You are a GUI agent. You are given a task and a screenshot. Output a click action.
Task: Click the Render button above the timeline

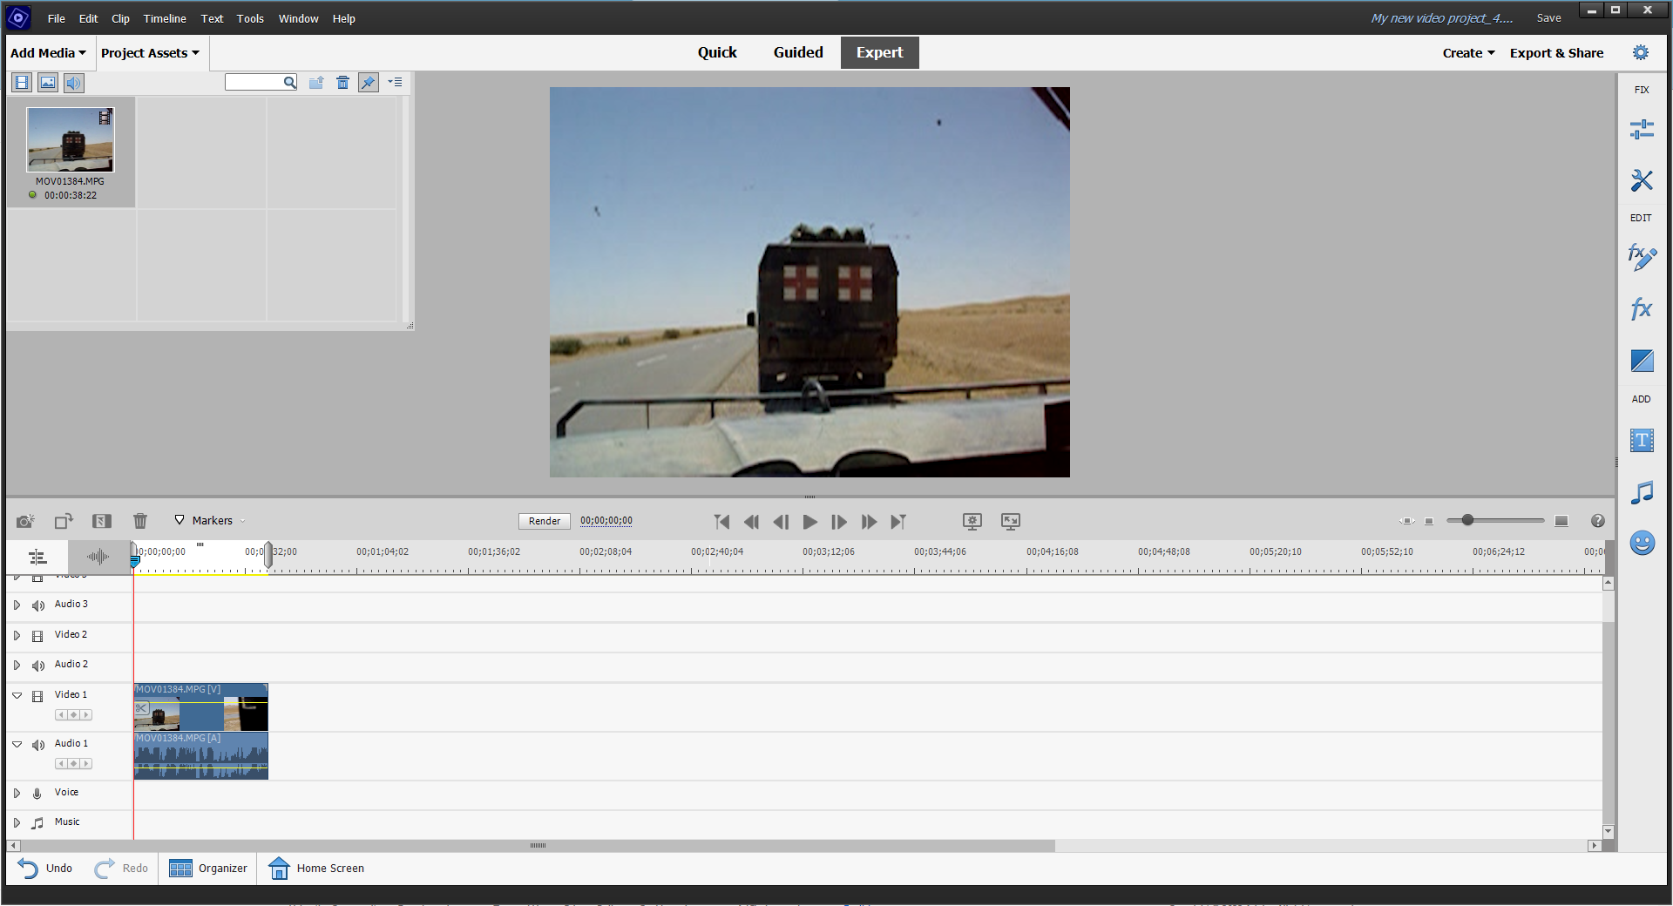544,520
